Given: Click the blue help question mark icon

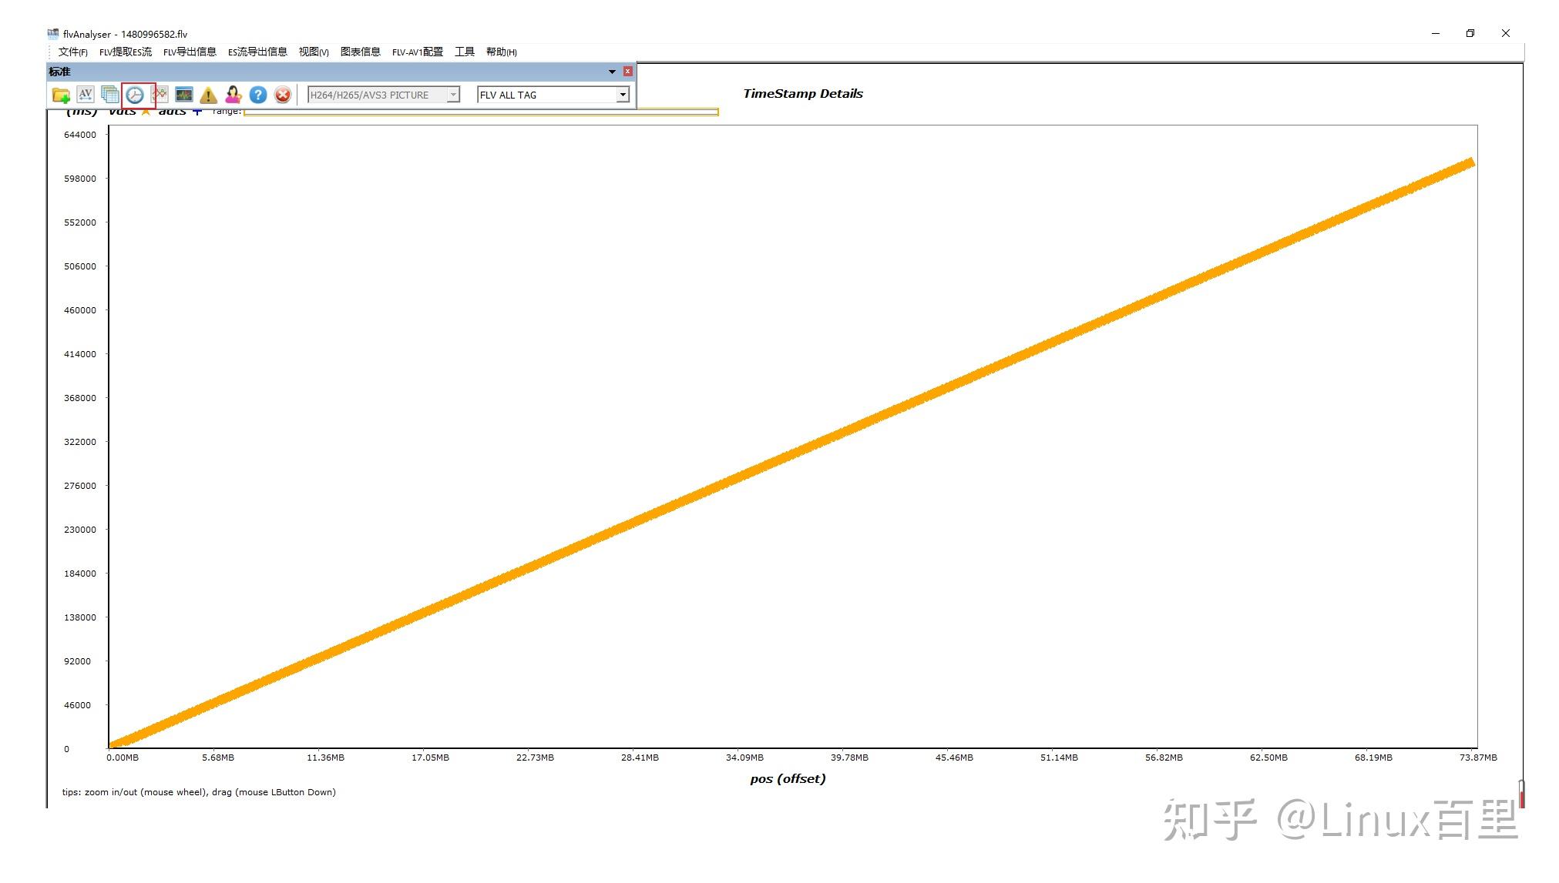Looking at the screenshot, I should (x=258, y=95).
